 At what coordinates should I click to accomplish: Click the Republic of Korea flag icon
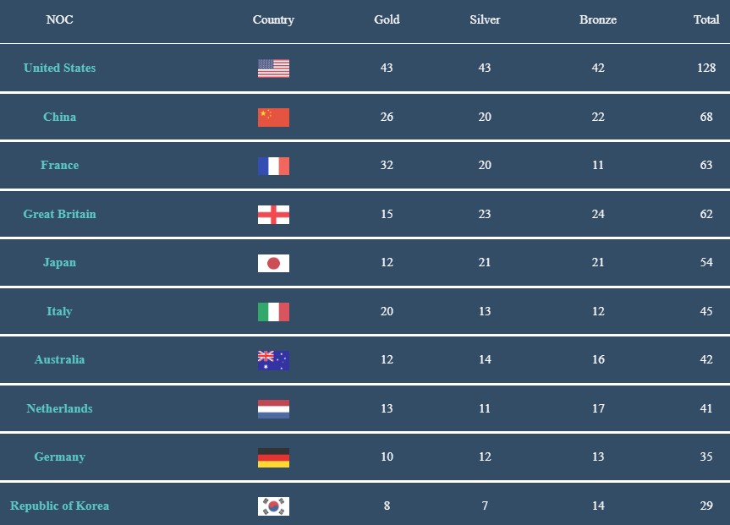[273, 506]
